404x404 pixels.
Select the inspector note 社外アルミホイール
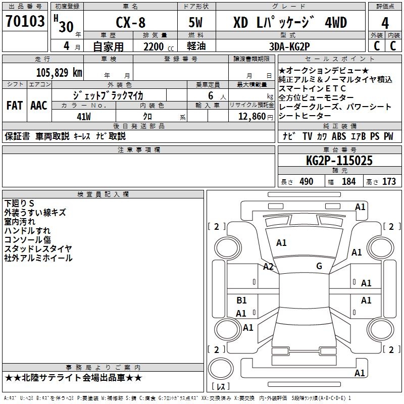pyautogui.click(x=38, y=258)
